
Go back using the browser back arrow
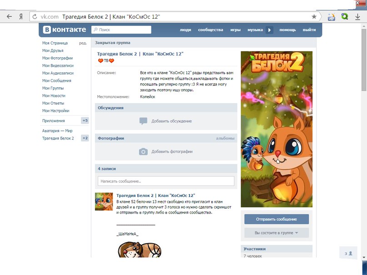[x=9, y=17]
